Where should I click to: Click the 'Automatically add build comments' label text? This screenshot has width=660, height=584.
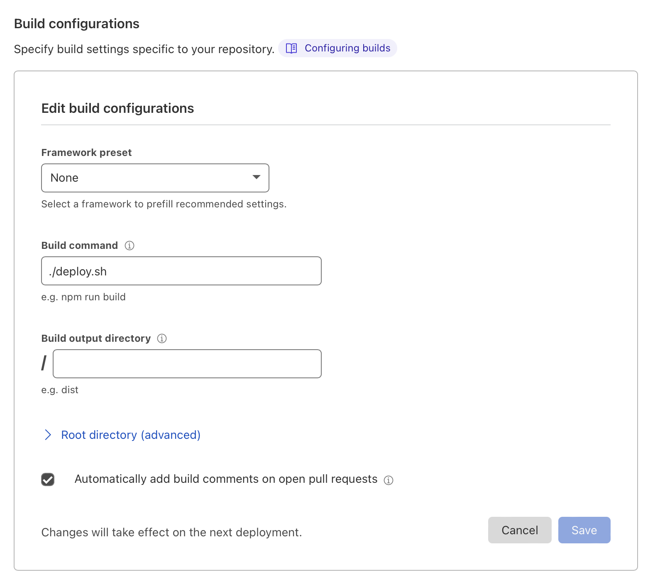(x=226, y=479)
